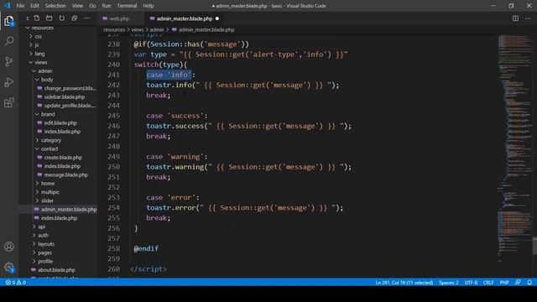Open about.blade.php file

click(x=56, y=270)
